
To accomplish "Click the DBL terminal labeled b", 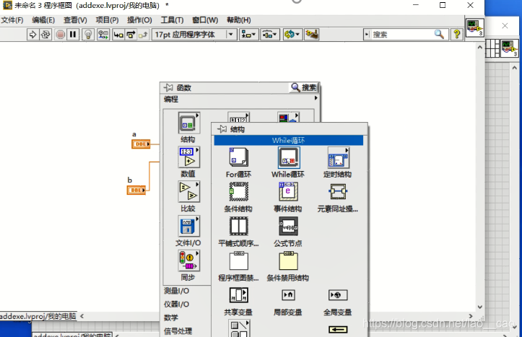I will [136, 190].
